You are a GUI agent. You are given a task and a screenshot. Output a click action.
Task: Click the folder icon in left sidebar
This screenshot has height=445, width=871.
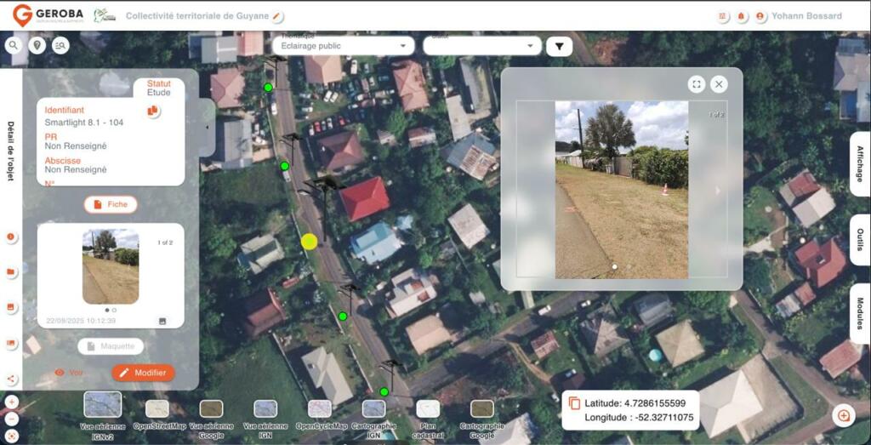12,272
